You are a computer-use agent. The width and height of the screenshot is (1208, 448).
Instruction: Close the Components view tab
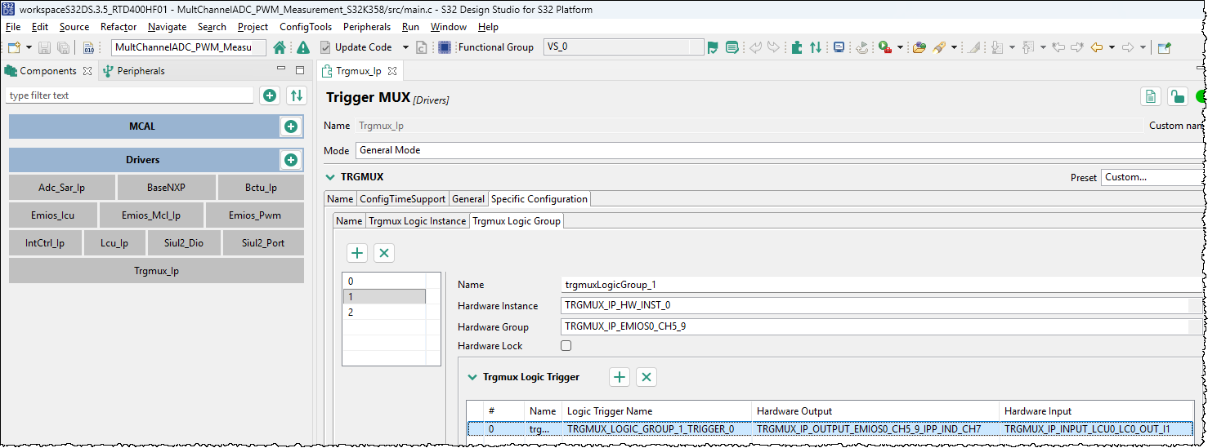[x=87, y=71]
